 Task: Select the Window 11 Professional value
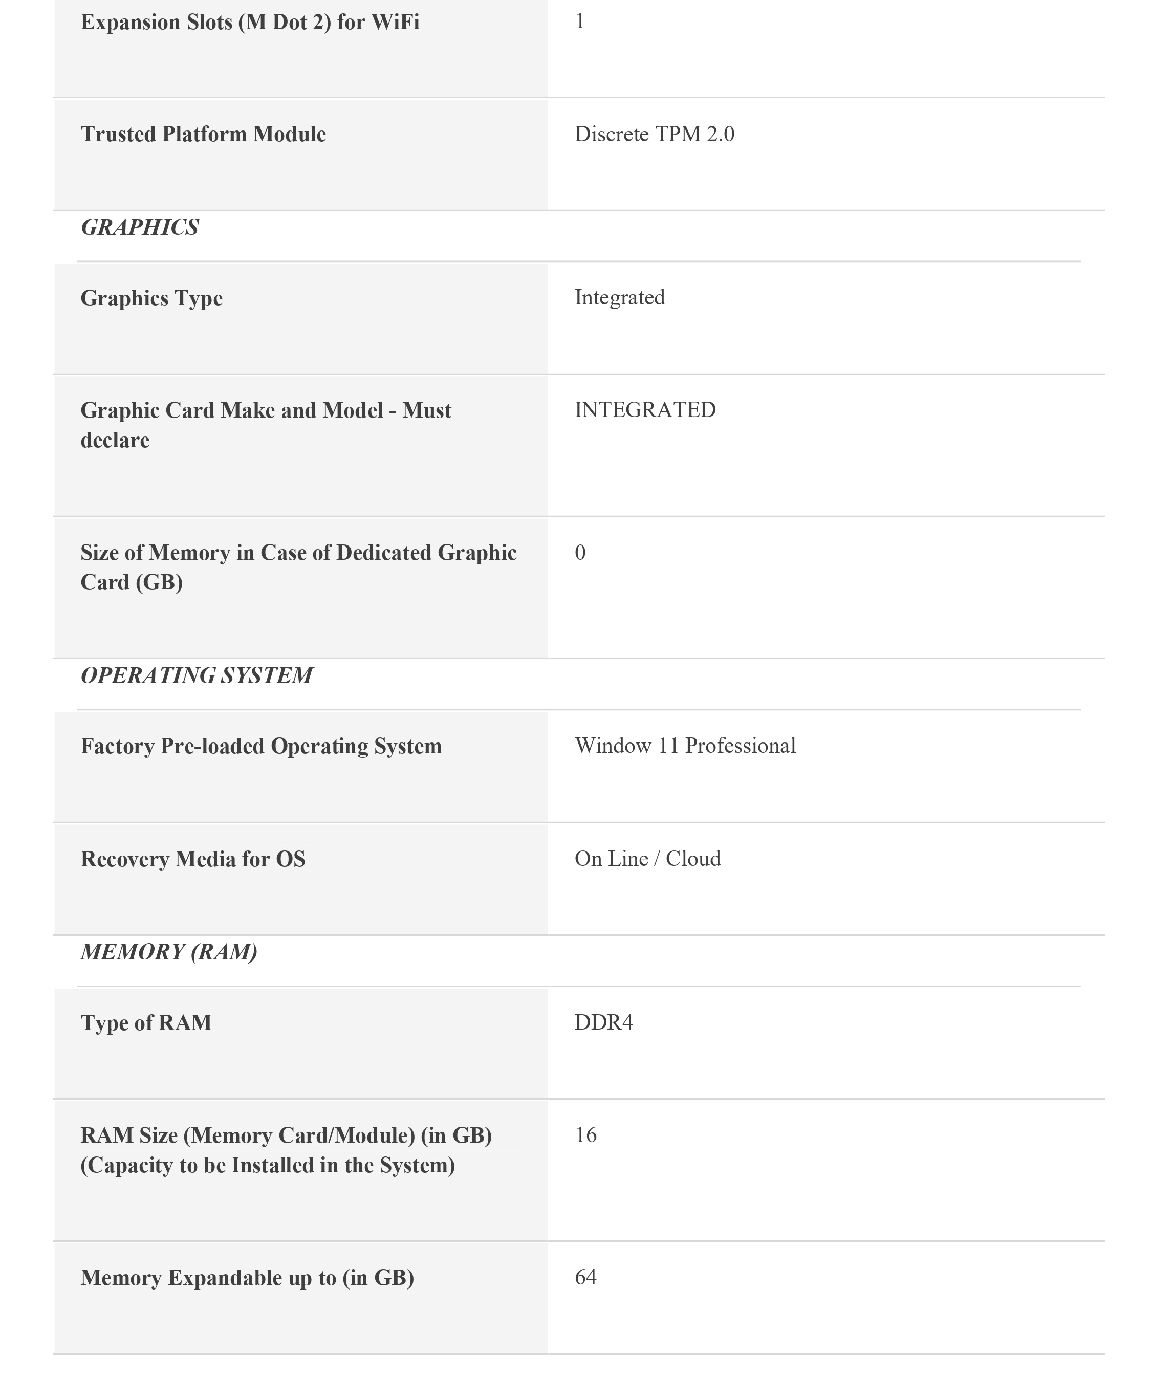(685, 746)
